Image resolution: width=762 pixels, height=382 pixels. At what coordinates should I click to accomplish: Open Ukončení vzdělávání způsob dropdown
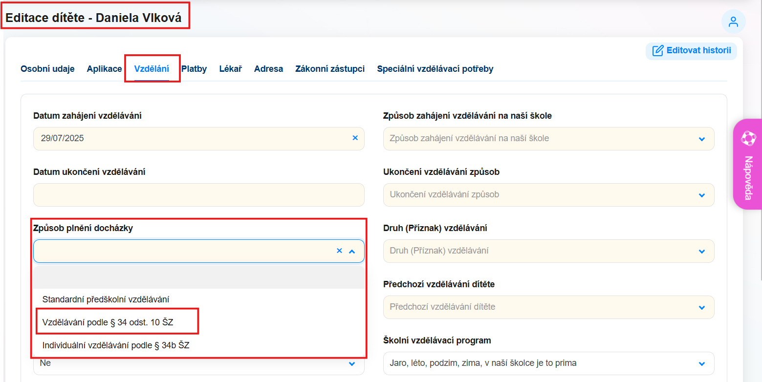(x=702, y=195)
